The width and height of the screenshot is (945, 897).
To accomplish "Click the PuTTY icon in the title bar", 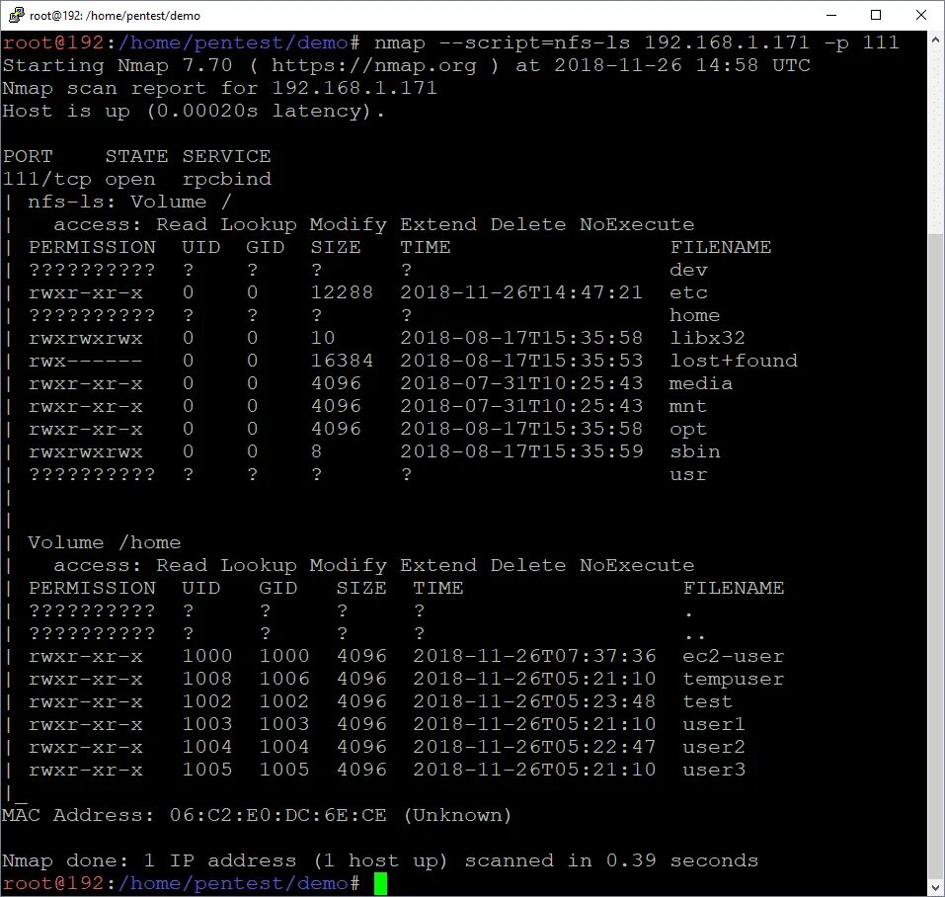I will (16, 15).
